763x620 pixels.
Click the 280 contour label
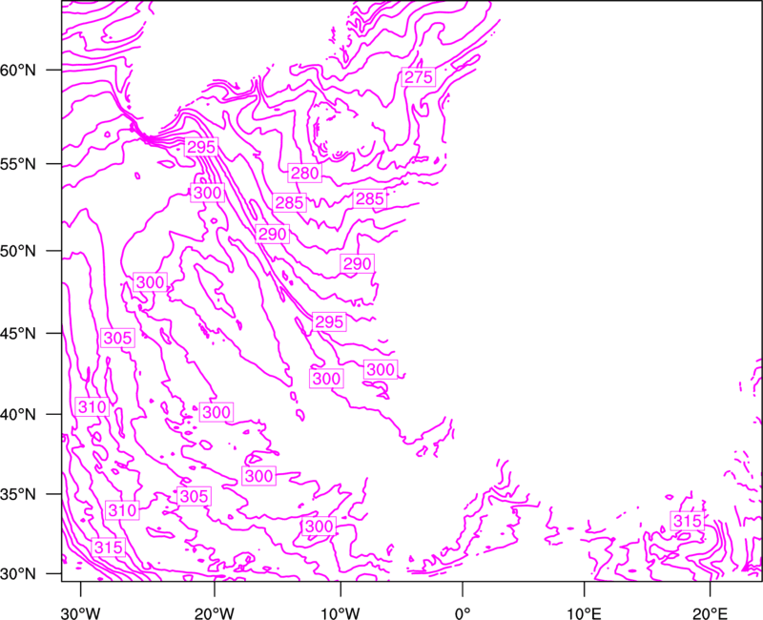304,173
